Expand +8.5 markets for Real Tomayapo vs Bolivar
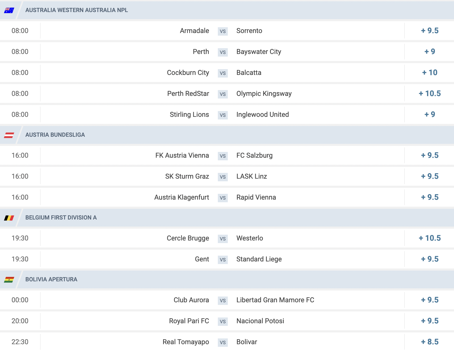 point(430,342)
